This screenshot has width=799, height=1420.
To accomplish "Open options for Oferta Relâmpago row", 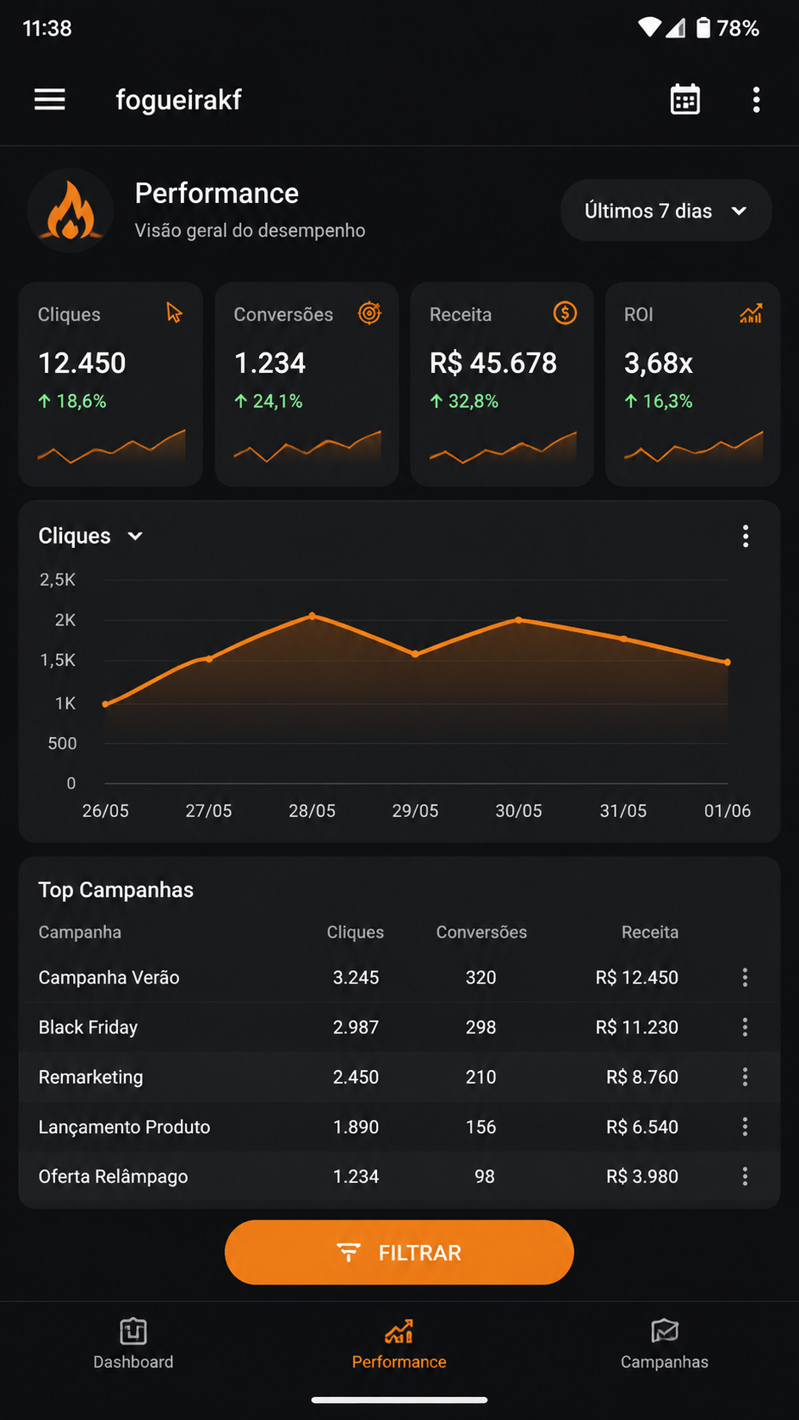I will [x=745, y=1176].
